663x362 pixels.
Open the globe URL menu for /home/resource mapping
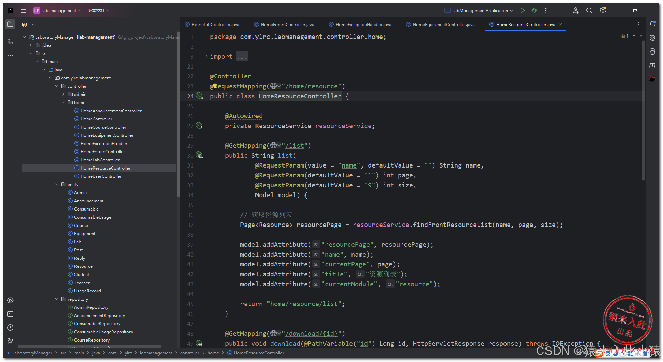click(276, 86)
